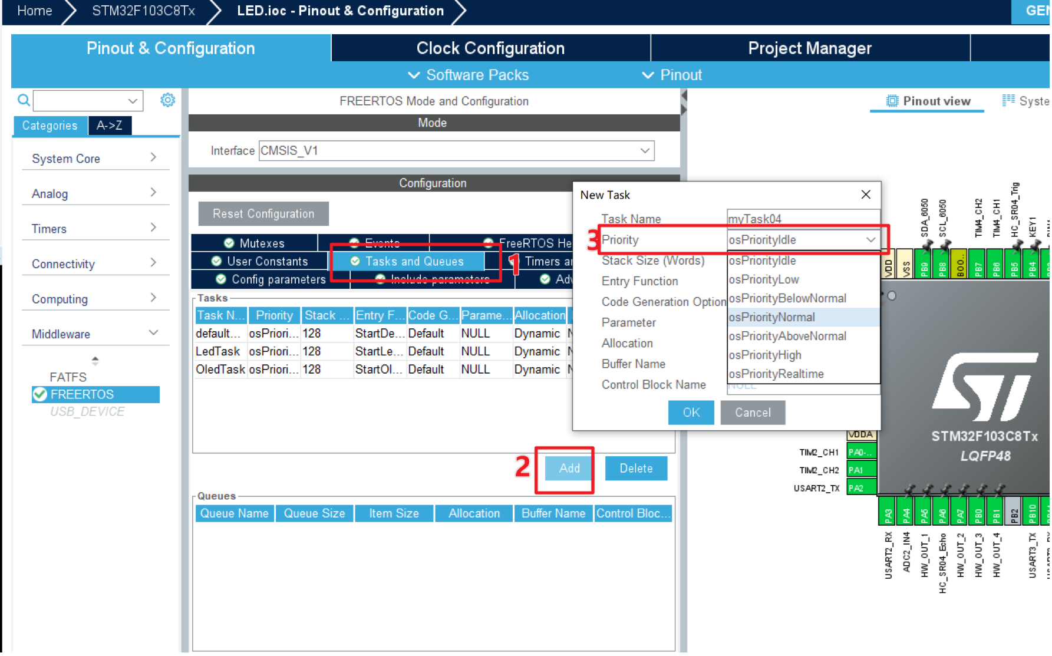Click the ST logo on chip
This screenshot has width=1052, height=656.
coord(985,387)
